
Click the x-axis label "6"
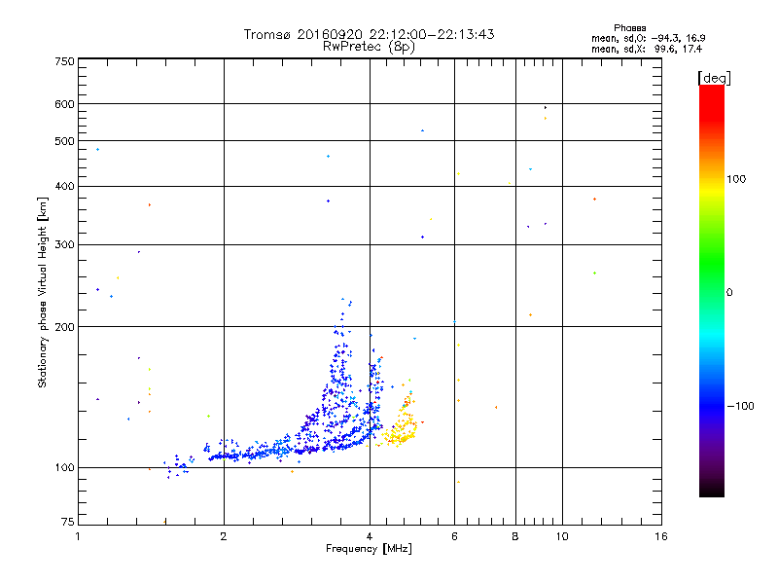454,537
